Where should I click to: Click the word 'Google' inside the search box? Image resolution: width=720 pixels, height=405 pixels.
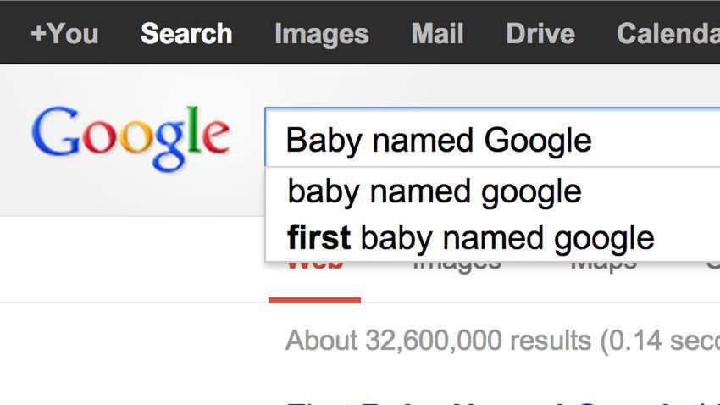(x=538, y=141)
